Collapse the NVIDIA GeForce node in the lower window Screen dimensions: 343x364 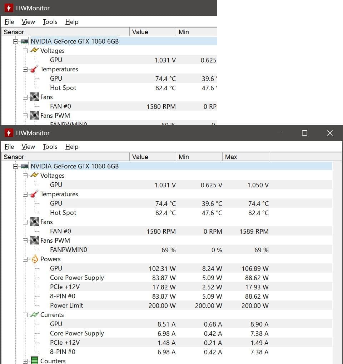[x=16, y=166]
